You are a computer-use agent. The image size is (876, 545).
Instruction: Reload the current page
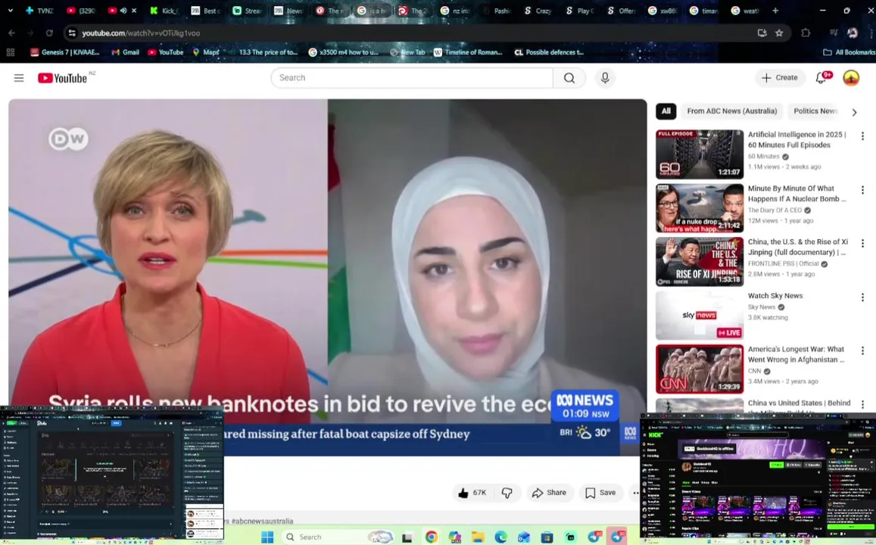pyautogui.click(x=49, y=33)
